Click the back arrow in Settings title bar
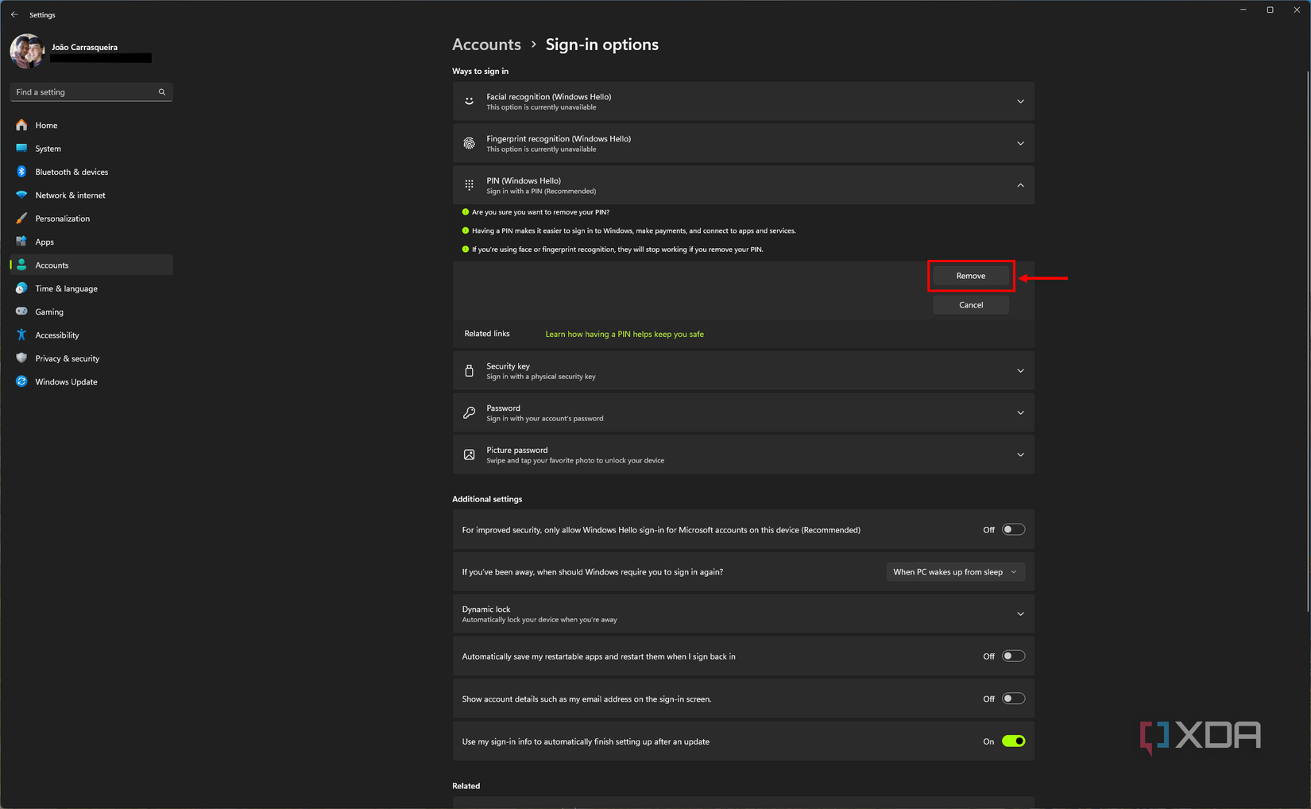This screenshot has width=1311, height=809. [x=14, y=14]
